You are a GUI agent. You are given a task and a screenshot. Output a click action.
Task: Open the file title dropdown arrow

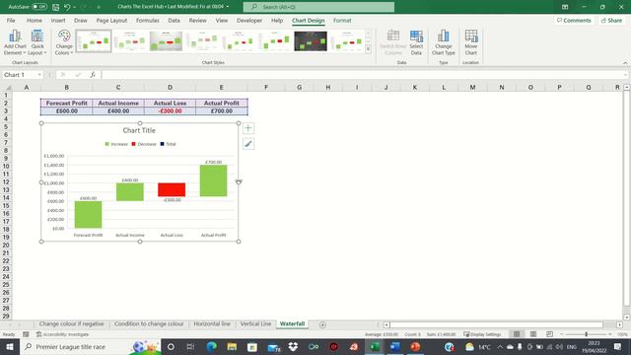click(x=228, y=7)
